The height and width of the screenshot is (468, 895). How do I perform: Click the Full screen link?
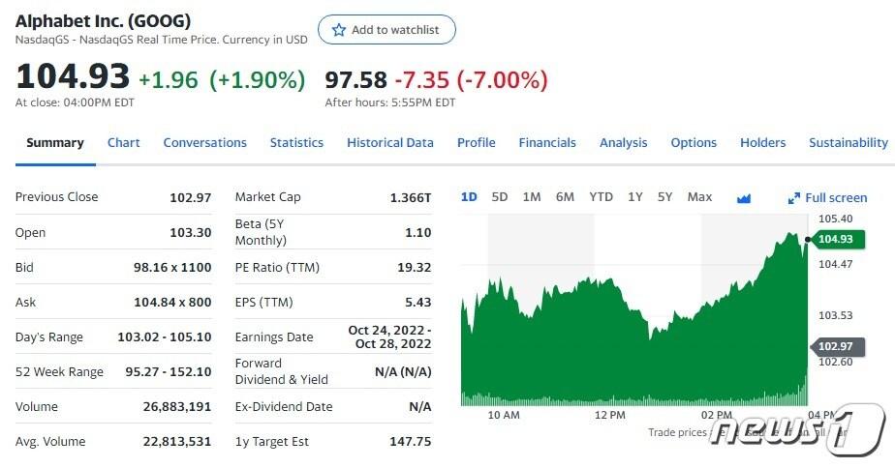pos(836,198)
